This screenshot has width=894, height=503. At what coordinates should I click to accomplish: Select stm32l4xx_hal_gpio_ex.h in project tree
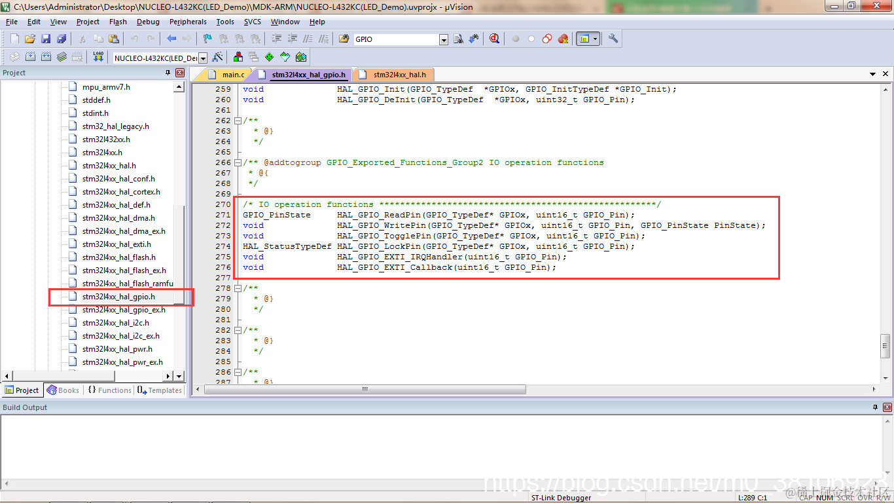(123, 310)
